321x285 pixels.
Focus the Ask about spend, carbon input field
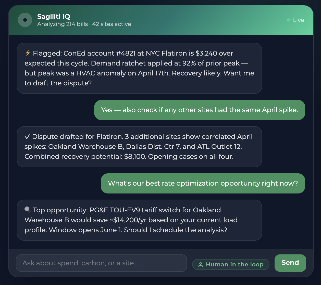tap(101, 263)
